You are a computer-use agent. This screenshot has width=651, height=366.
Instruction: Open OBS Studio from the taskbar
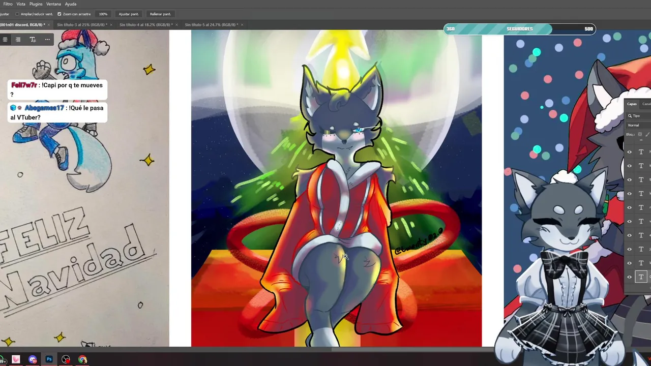(66, 359)
